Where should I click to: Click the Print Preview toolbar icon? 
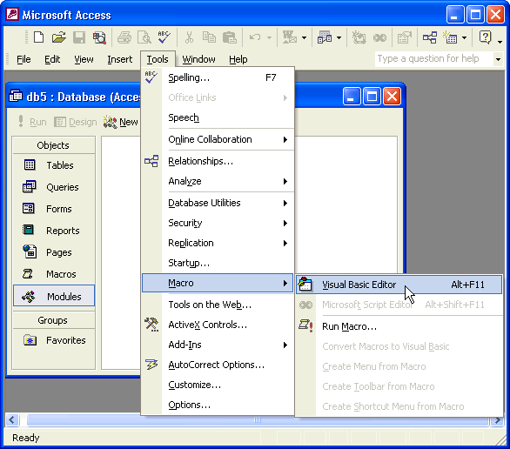144,37
